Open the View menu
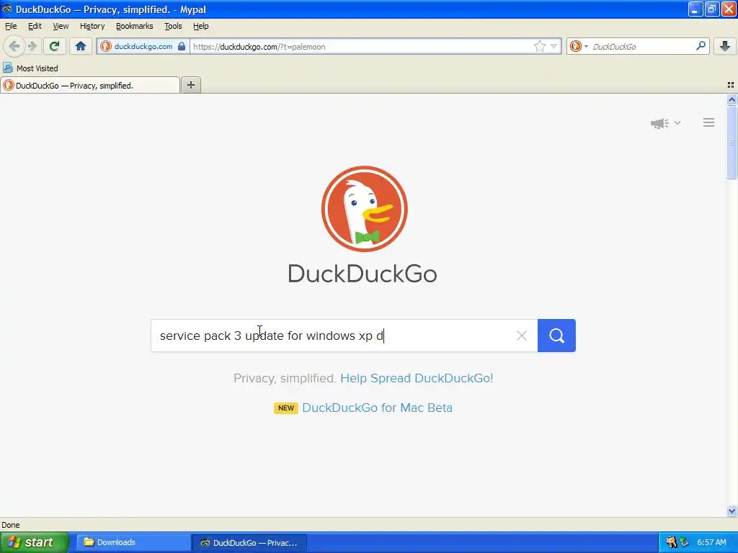The width and height of the screenshot is (738, 553). point(61,26)
